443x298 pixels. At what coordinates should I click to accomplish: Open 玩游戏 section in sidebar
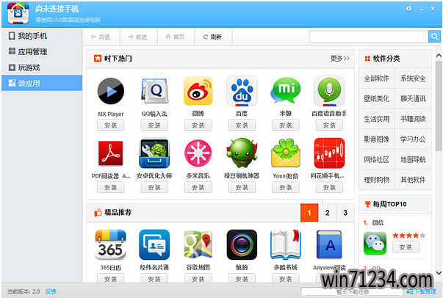coord(42,68)
